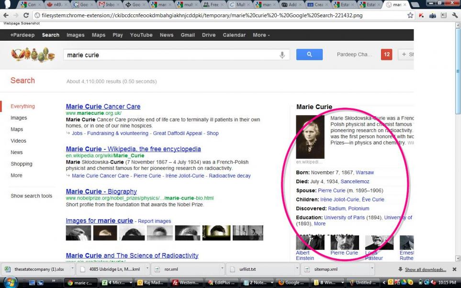This screenshot has width=461, height=288.
Task: Click the Great Daffodil Appeal sitelink
Action: point(178,133)
